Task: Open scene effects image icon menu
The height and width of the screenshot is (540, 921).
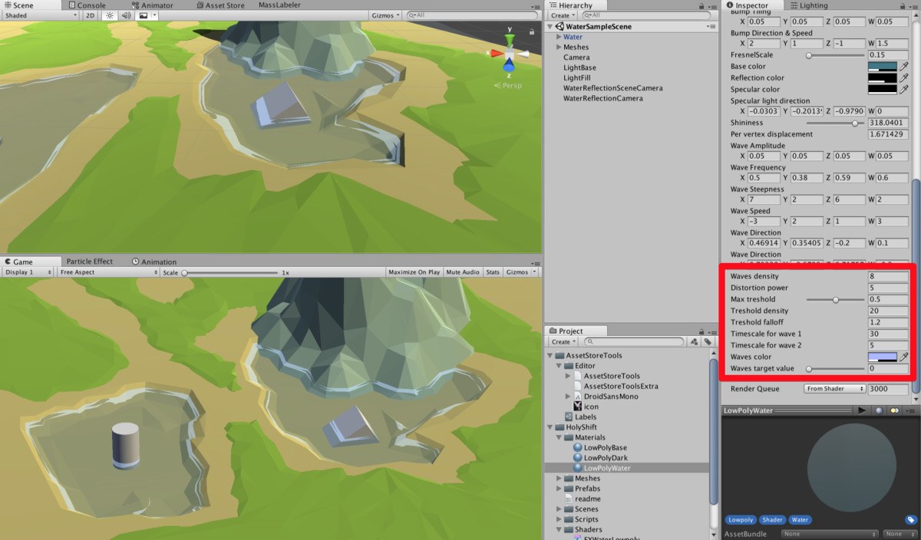Action: tap(146, 15)
